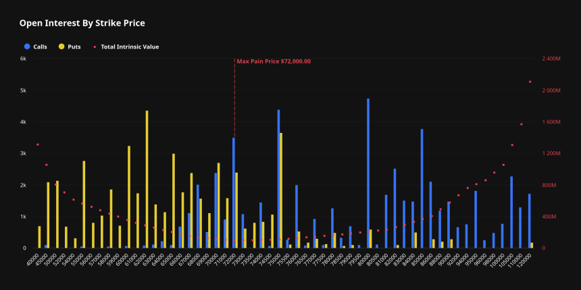Click the highest red intrinsic value point at 120000

coord(530,82)
